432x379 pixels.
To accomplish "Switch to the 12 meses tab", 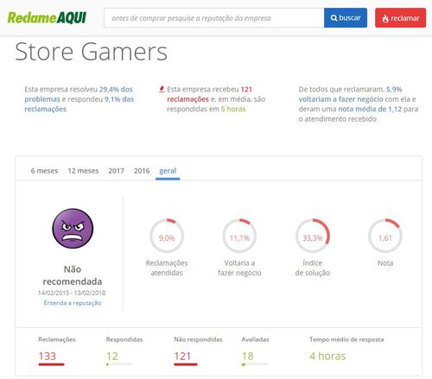I will [83, 171].
